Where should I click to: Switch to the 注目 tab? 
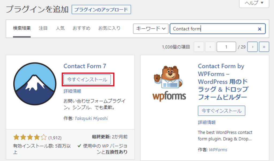pos(43,28)
